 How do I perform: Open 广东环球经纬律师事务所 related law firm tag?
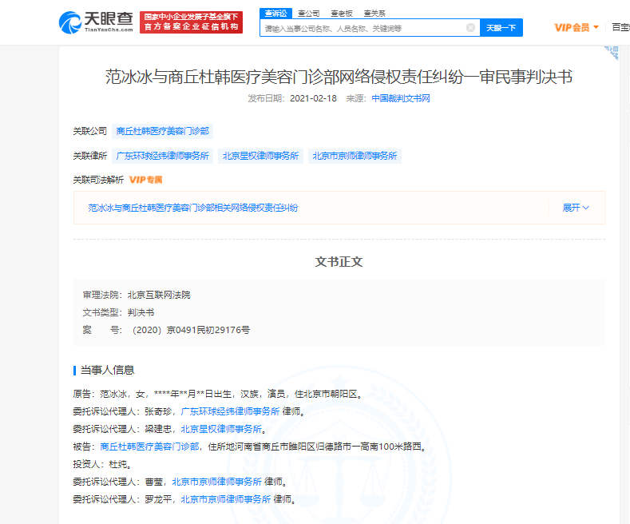coord(163,156)
